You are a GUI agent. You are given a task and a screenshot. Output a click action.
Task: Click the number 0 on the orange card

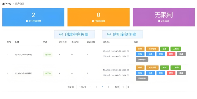[98, 15]
